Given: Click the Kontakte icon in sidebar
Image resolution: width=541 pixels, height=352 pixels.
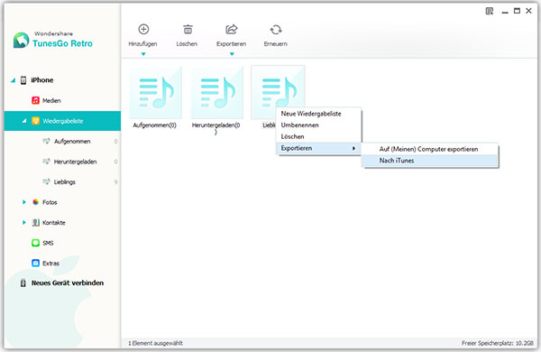Looking at the screenshot, I should click(x=35, y=222).
